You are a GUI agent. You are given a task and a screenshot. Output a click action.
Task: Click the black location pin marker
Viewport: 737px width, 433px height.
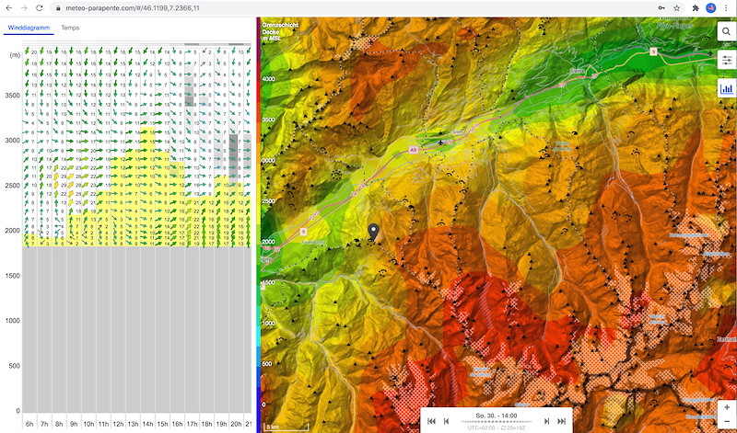click(373, 233)
